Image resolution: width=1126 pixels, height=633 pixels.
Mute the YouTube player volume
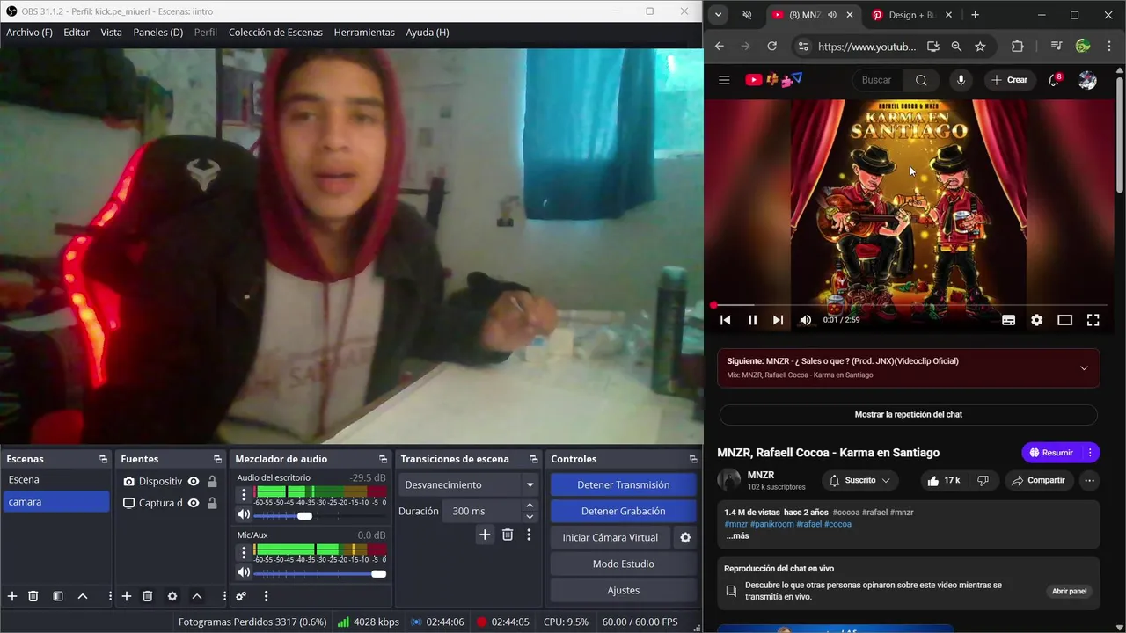point(805,320)
